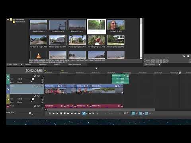Select the Zoom edit tool

[97, 114]
